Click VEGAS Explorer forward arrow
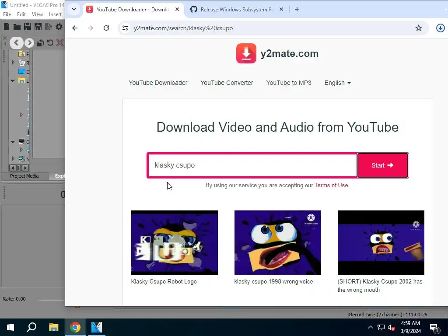 29,43
